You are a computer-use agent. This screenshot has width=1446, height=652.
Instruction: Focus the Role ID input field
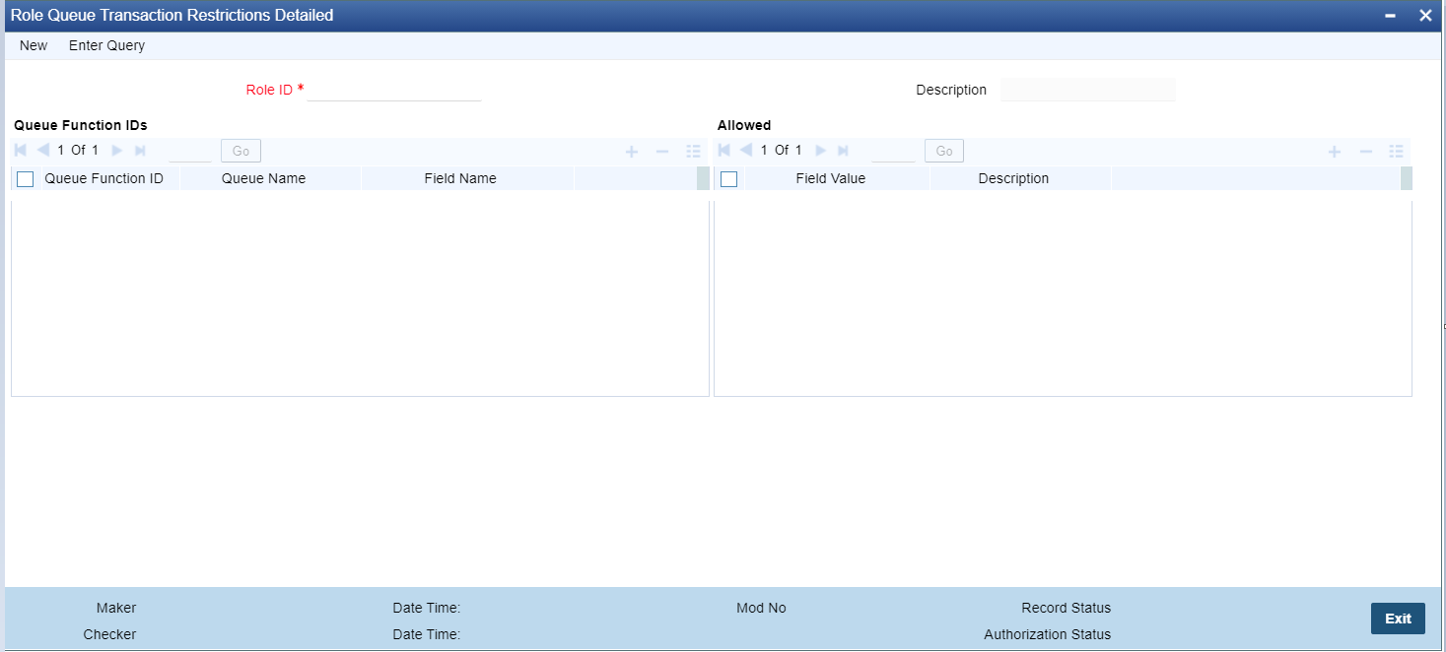[394, 90]
